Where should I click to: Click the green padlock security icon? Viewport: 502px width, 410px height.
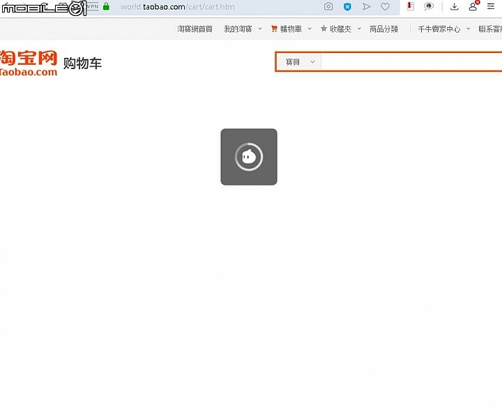pos(106,6)
